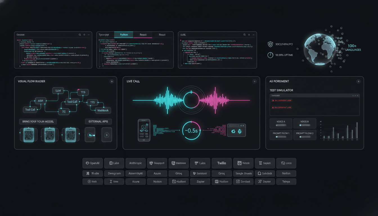Star the leftmost code snippet panel
The width and height of the screenshot is (378, 216).
point(84,35)
